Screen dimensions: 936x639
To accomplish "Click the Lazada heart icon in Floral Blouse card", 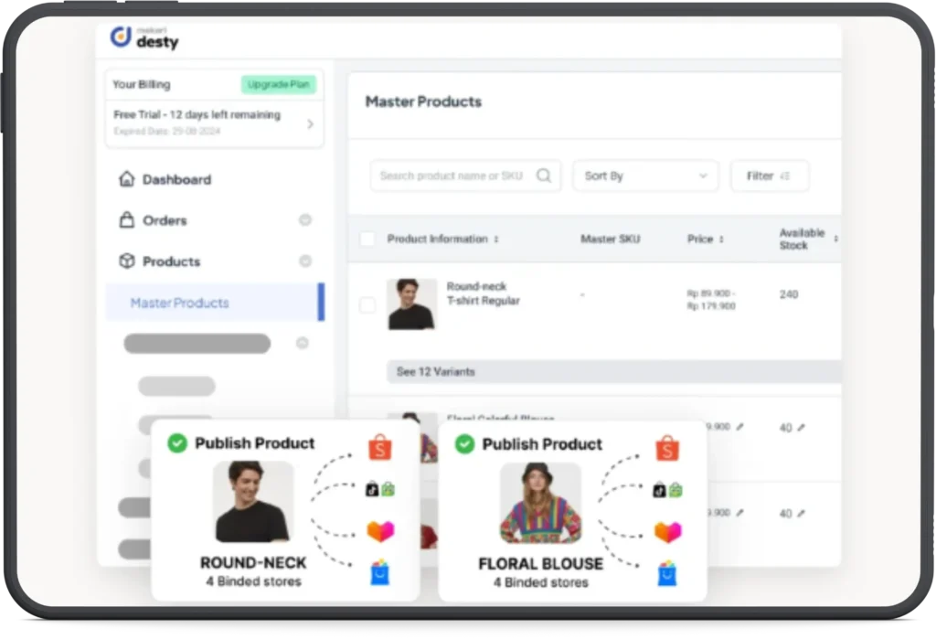I will tap(667, 532).
